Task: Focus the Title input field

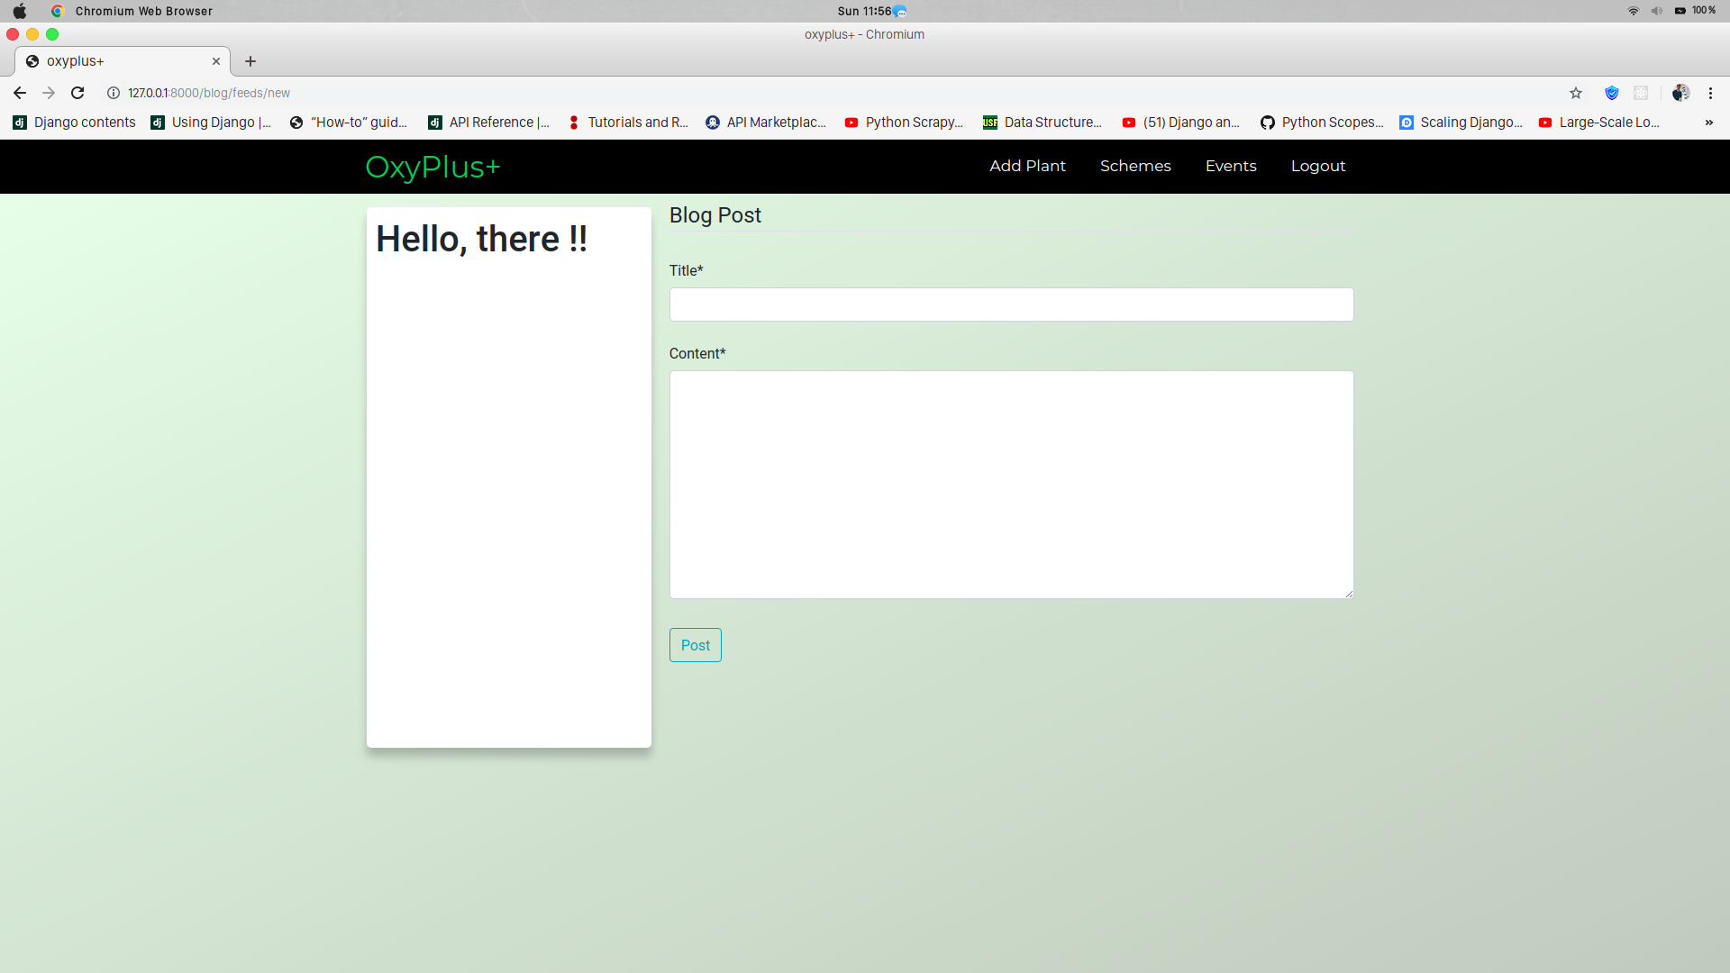Action: pos(1011,305)
